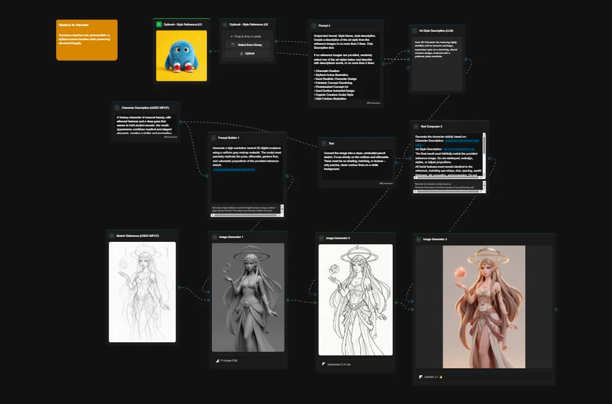Click the horizontal scrollbar in Prompt Builder preview
612x404 pixels.
pos(245,215)
